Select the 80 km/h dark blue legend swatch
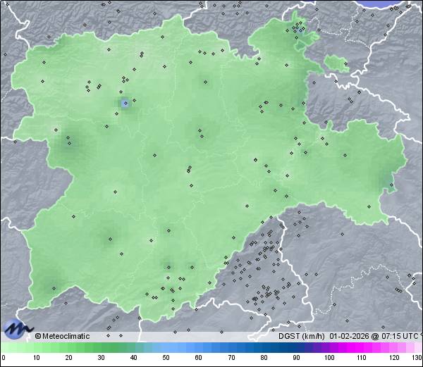Viewport: 423px width, 367px height. coord(263,348)
